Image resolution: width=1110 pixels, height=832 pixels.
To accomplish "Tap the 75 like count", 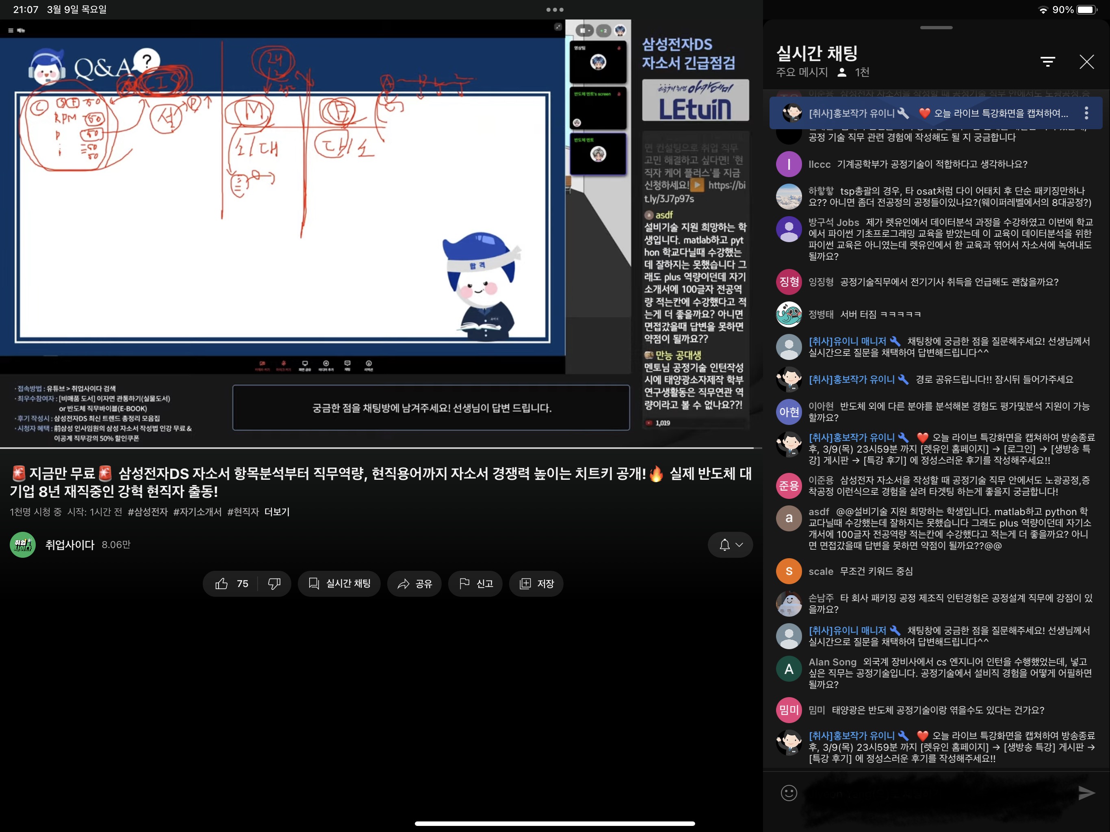I will (x=243, y=584).
